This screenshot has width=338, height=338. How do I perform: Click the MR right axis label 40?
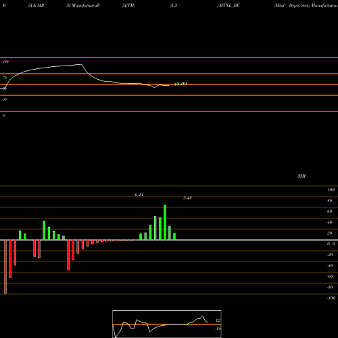(330, 222)
